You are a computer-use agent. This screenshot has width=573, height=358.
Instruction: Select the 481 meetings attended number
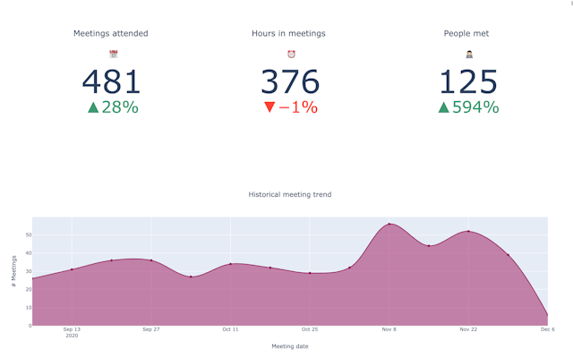pyautogui.click(x=112, y=81)
